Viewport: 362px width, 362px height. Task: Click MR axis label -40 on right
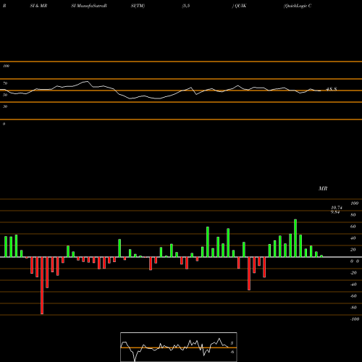(353, 285)
